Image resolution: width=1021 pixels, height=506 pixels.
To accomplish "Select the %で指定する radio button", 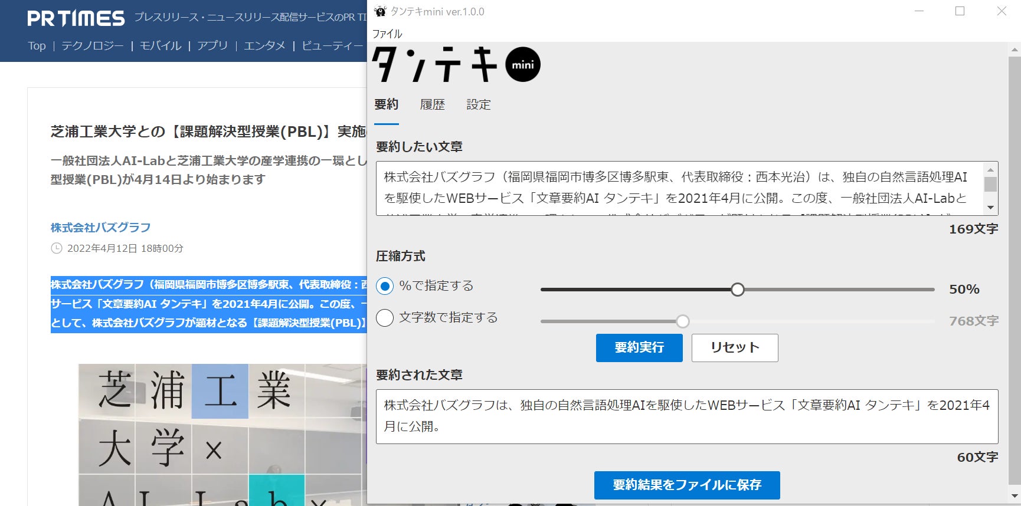I will [385, 286].
